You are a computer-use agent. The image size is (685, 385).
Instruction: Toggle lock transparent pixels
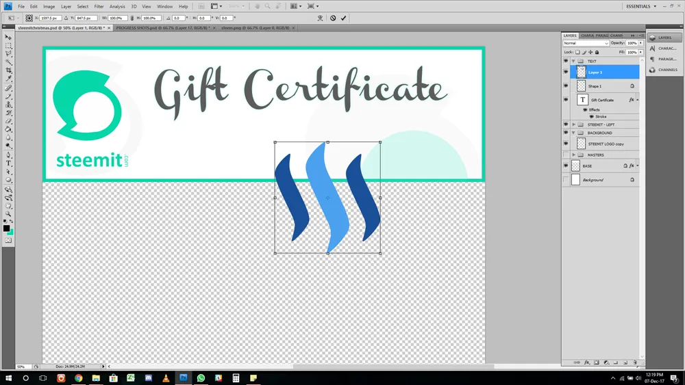[577, 53]
